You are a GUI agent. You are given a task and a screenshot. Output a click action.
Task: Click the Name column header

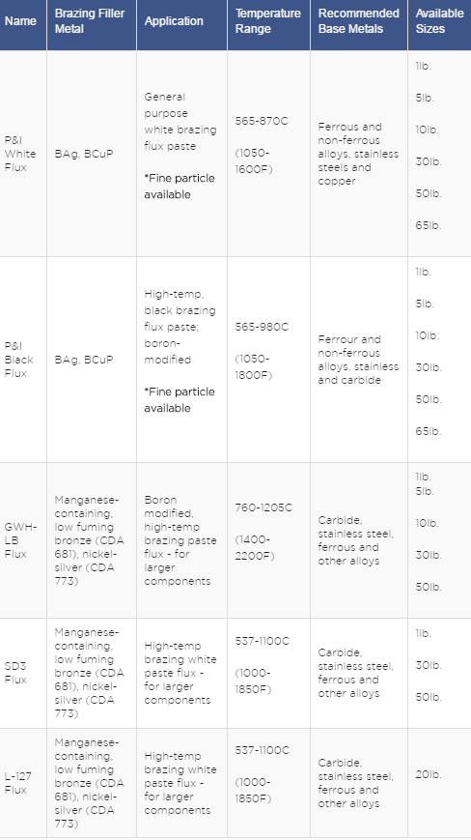[21, 21]
